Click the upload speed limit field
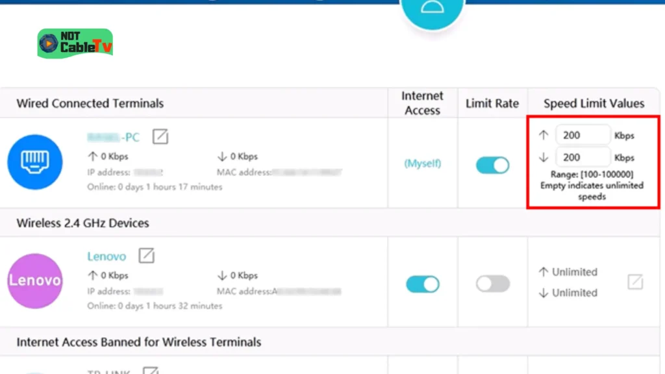Viewport: 665px width, 374px height. click(583, 135)
